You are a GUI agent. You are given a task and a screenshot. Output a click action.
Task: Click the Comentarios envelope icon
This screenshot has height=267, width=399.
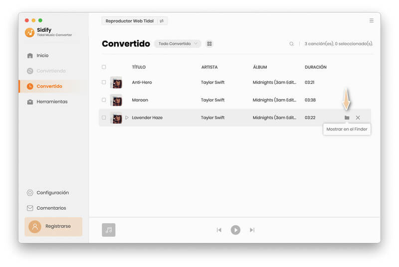click(x=30, y=208)
